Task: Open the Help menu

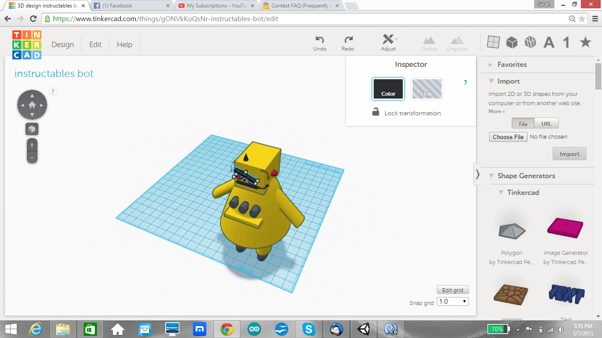Action: coord(124,44)
